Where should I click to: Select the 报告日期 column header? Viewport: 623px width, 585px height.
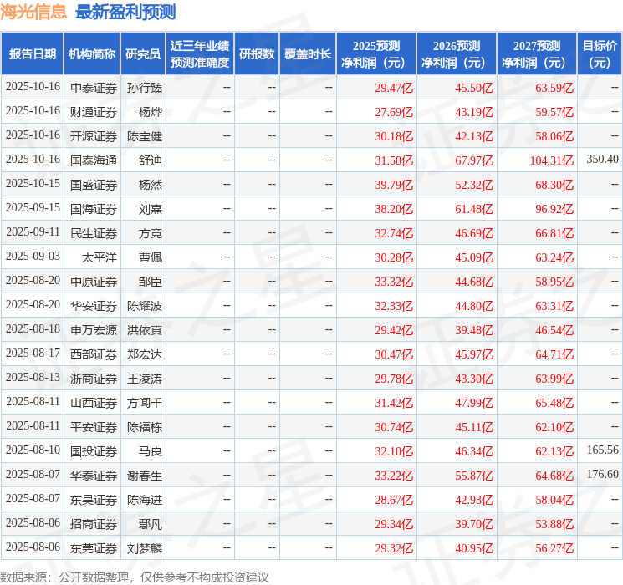point(32,53)
